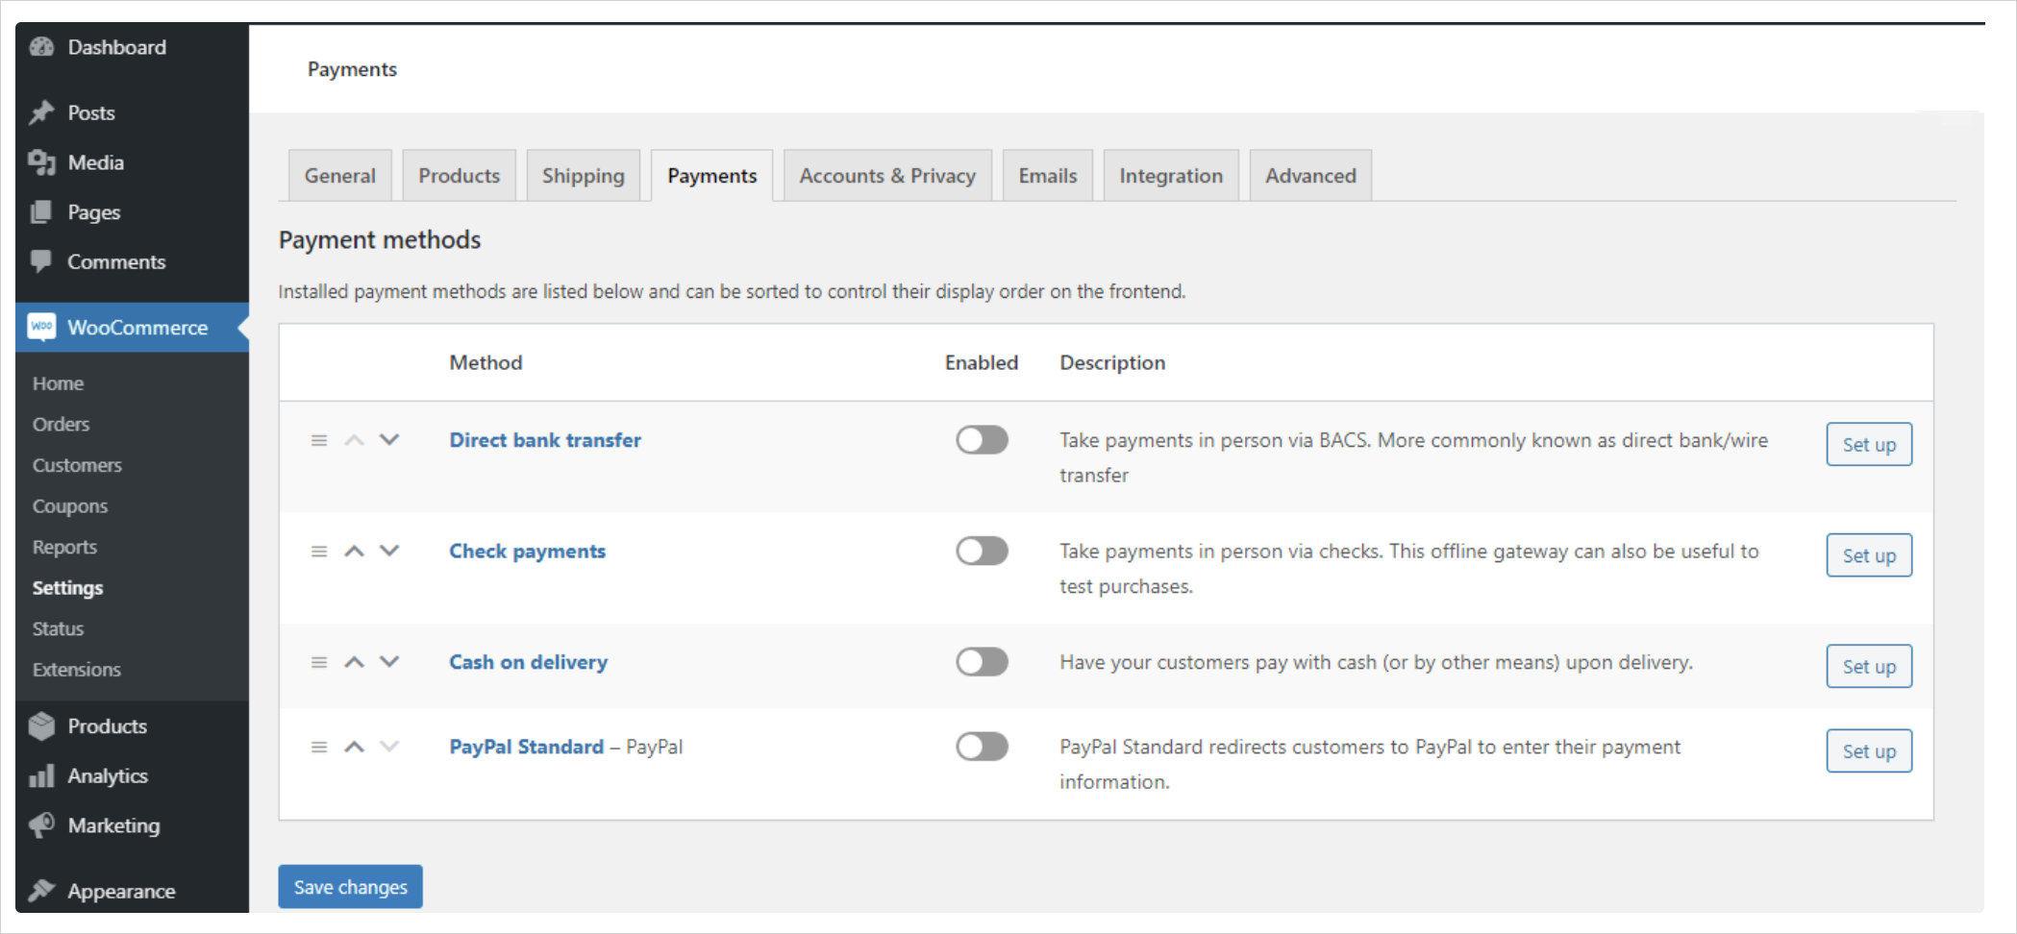
Task: Set up PayPal Standard
Action: [x=1869, y=751]
